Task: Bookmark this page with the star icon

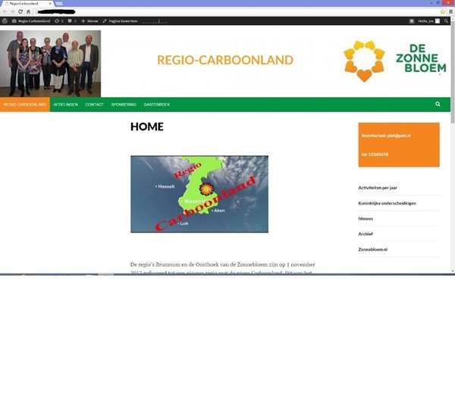Action: pyautogui.click(x=443, y=11)
